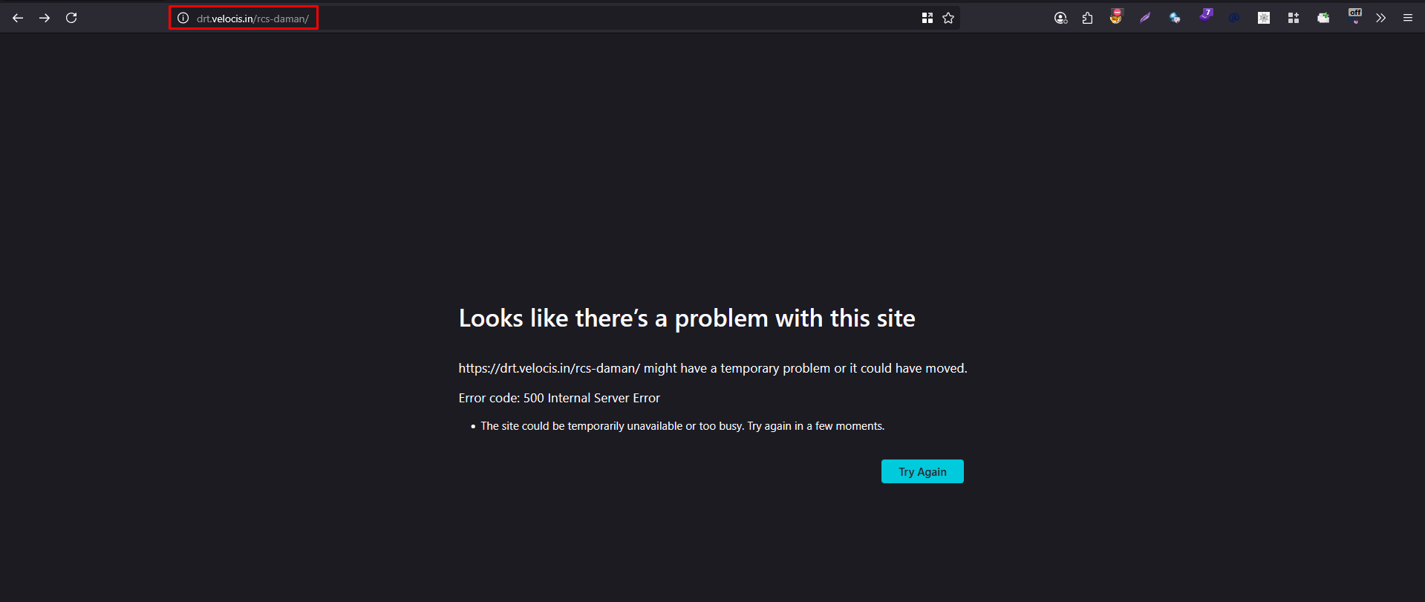Click the blue globe extension icon
The height and width of the screenshot is (602, 1425).
tap(1175, 18)
